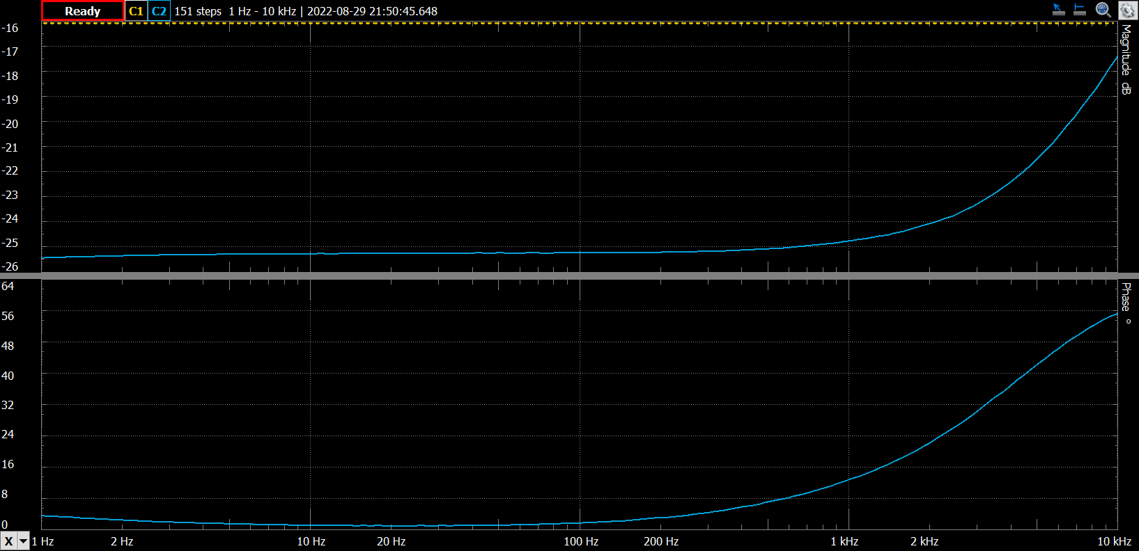Click the X cursor button

click(8, 541)
